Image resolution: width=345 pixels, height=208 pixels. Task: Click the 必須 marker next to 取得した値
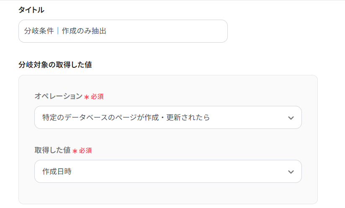(x=85, y=151)
